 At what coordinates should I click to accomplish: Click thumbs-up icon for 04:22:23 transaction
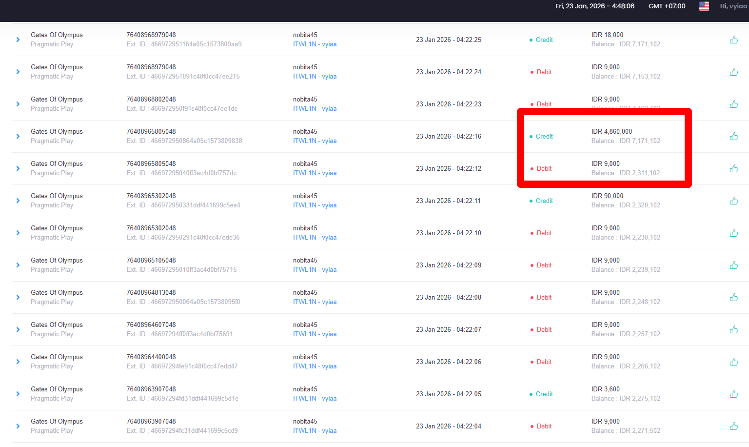(x=734, y=104)
